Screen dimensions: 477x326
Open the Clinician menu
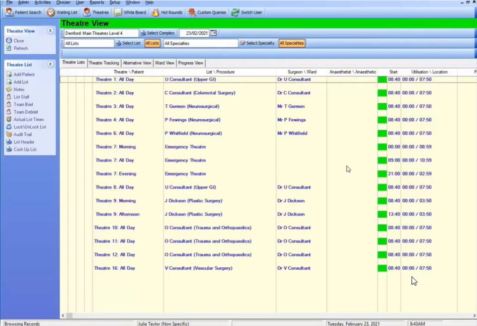point(63,2)
